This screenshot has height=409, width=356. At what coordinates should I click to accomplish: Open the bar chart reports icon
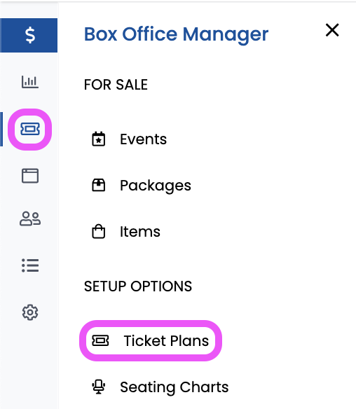30,82
